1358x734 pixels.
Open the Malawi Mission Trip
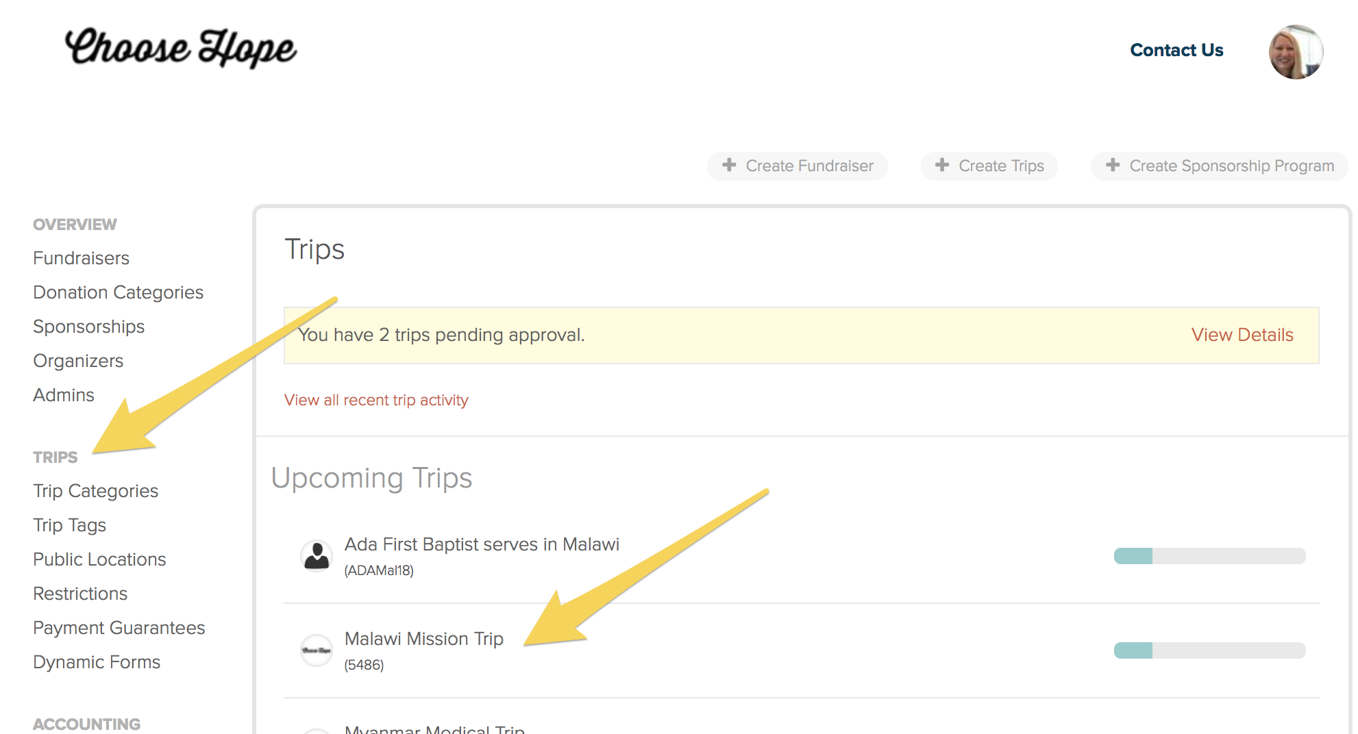(x=423, y=639)
